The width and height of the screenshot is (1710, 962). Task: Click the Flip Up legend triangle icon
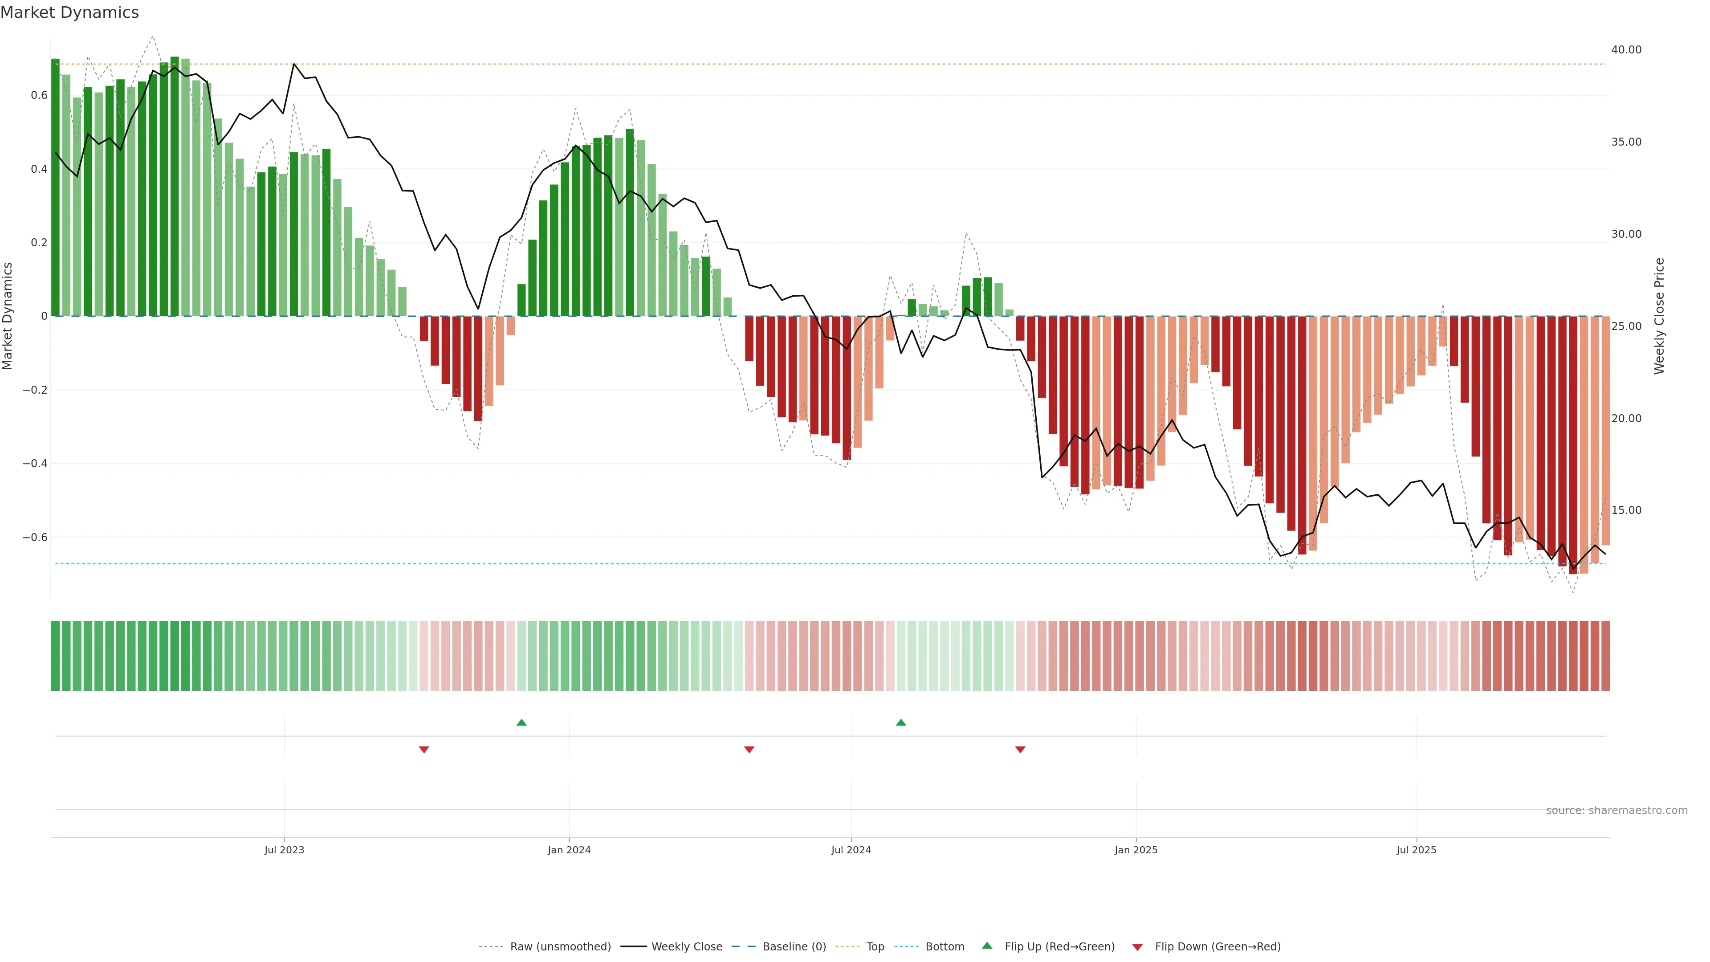[x=987, y=946]
